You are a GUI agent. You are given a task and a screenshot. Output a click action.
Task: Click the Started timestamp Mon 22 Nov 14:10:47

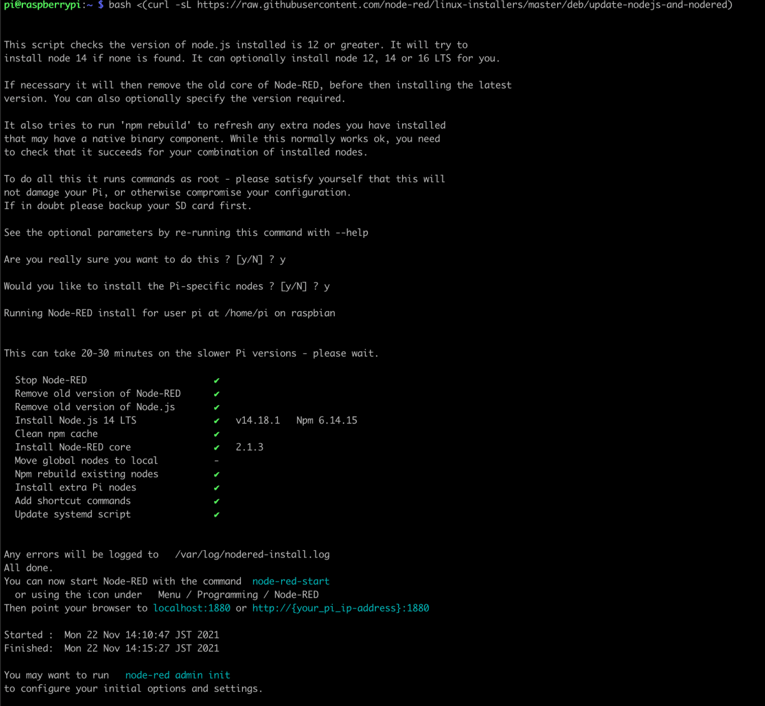coord(142,635)
